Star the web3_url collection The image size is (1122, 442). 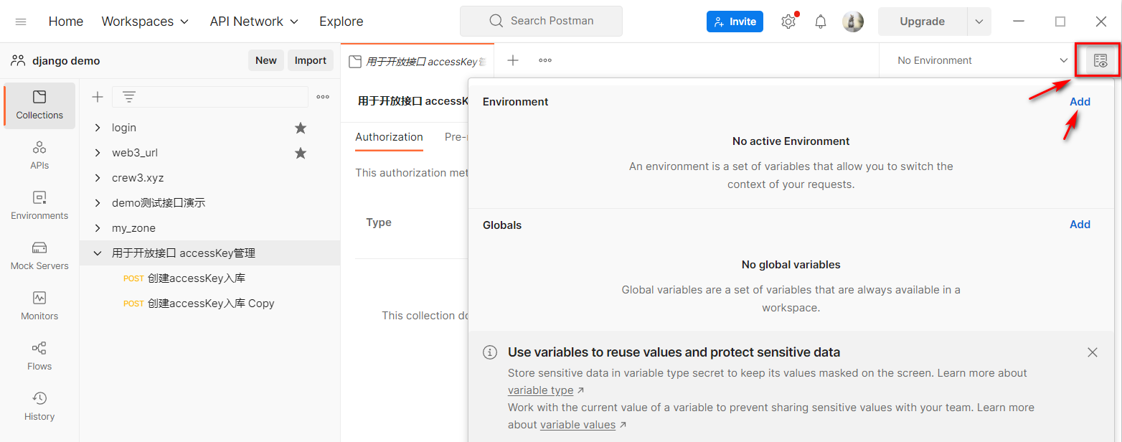301,153
